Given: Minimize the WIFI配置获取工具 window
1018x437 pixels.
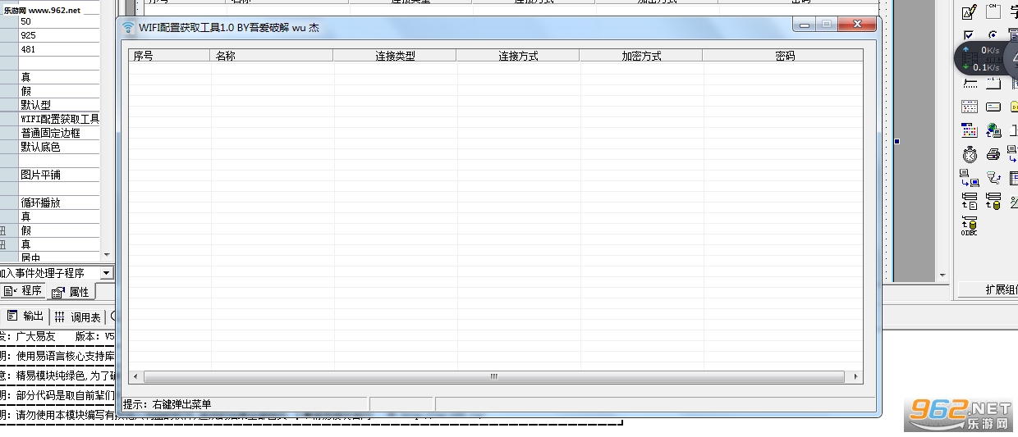Looking at the screenshot, I should tap(805, 25).
